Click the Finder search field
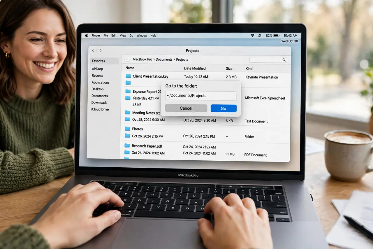The height and width of the screenshot is (249, 373). pos(268,60)
